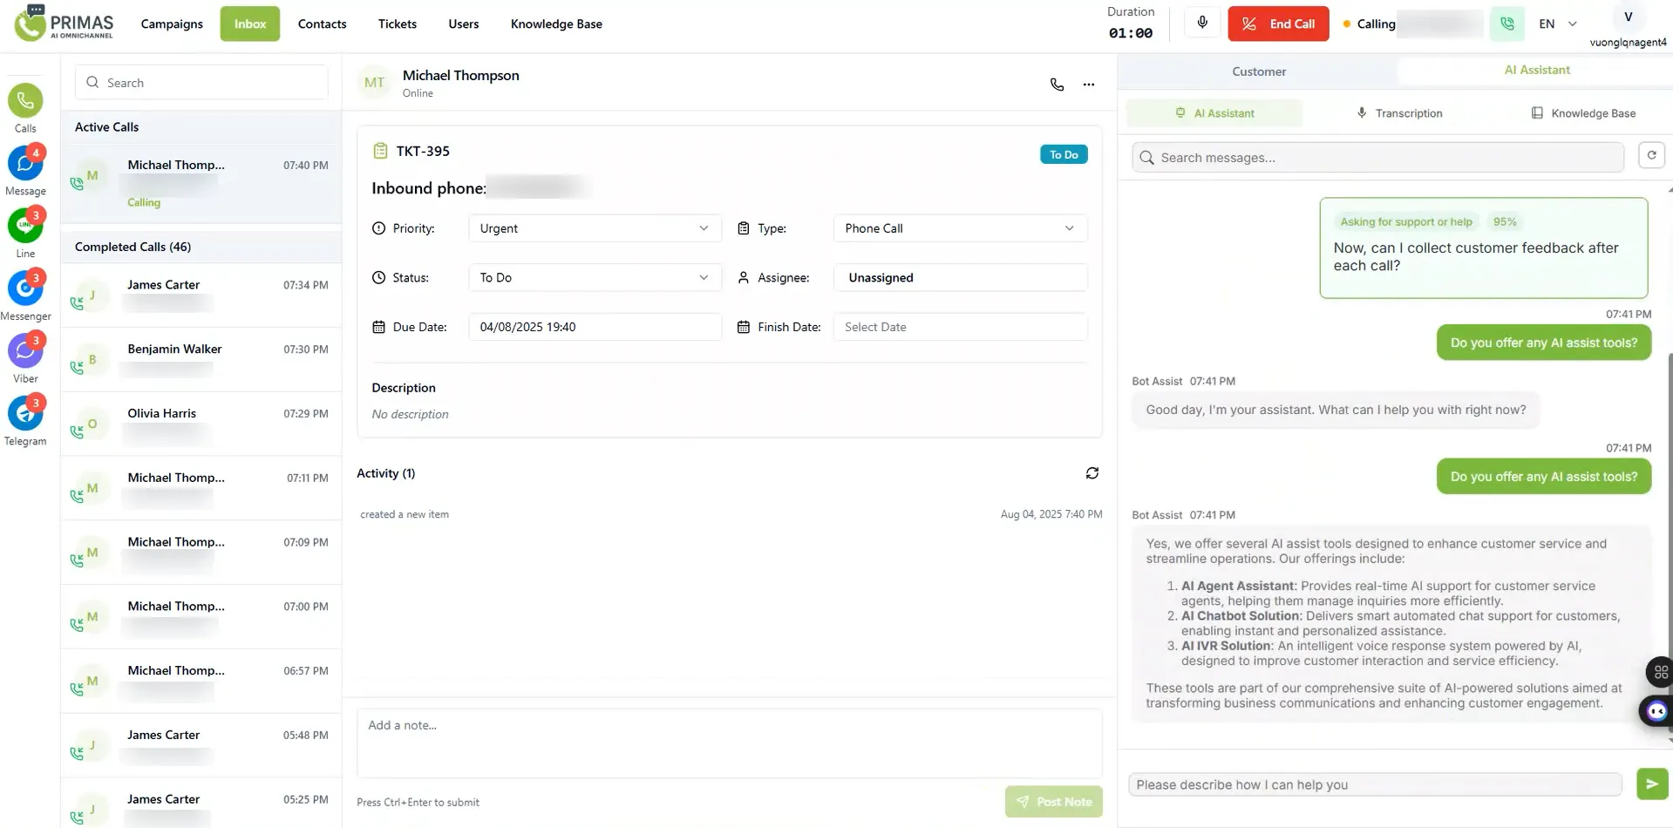The height and width of the screenshot is (828, 1673).
Task: Open the Calls channel in sidebar
Action: pyautogui.click(x=25, y=102)
